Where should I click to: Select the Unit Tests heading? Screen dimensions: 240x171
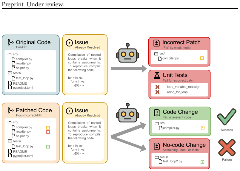(175, 75)
